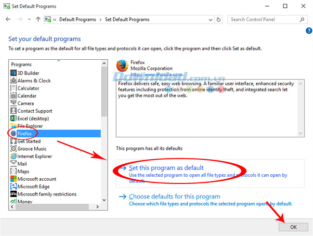Screen dimensions: 313x236
Task: Click the Mail envelope icon
Action: coord(13,164)
